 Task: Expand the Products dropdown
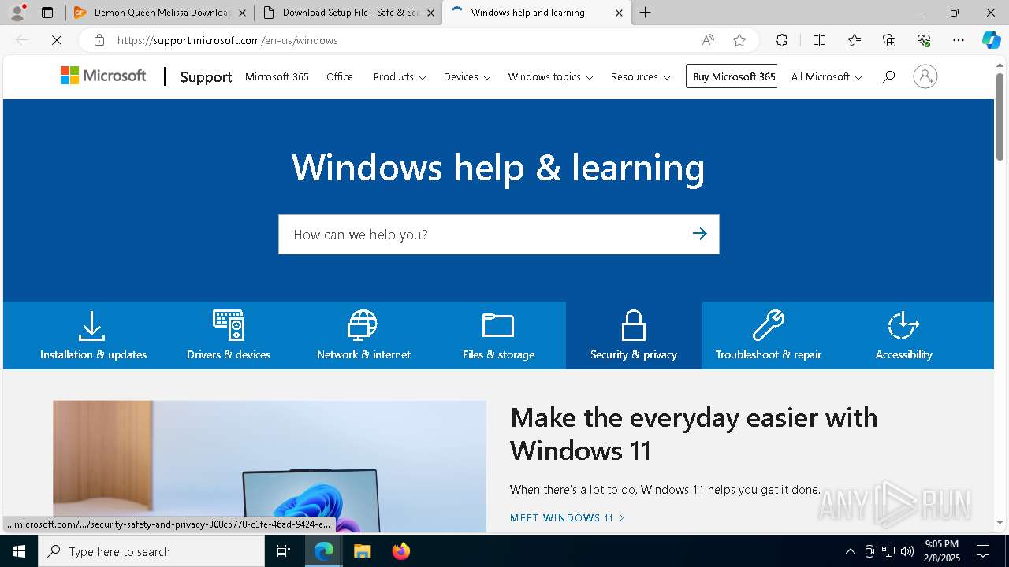coord(400,76)
